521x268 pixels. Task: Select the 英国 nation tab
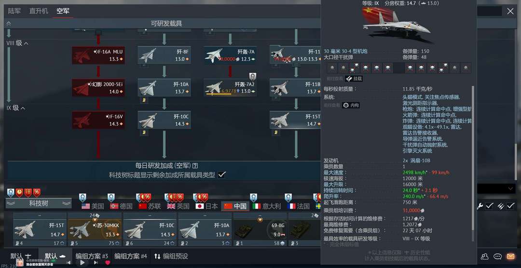[178, 206]
